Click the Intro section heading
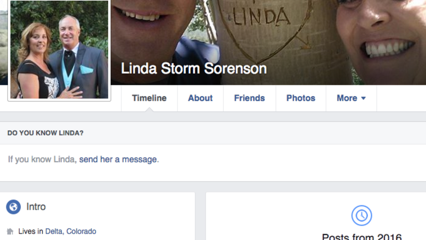 point(36,207)
